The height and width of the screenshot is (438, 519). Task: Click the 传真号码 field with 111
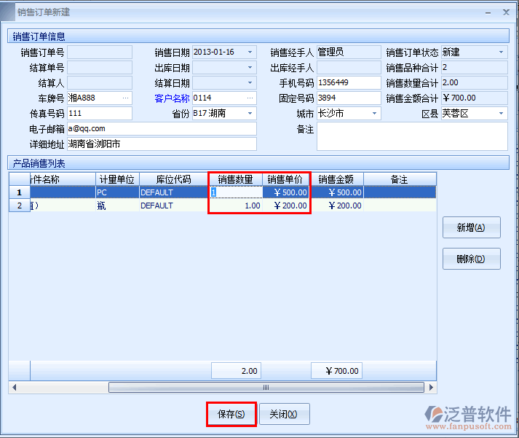100,113
